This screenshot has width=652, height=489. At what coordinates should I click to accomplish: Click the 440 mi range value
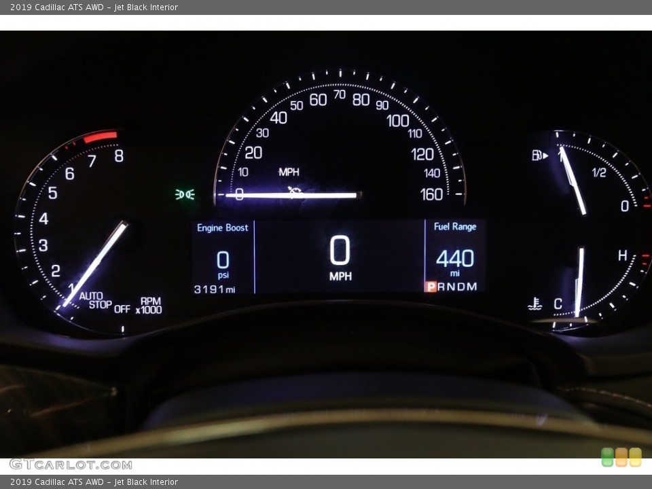pos(455,262)
